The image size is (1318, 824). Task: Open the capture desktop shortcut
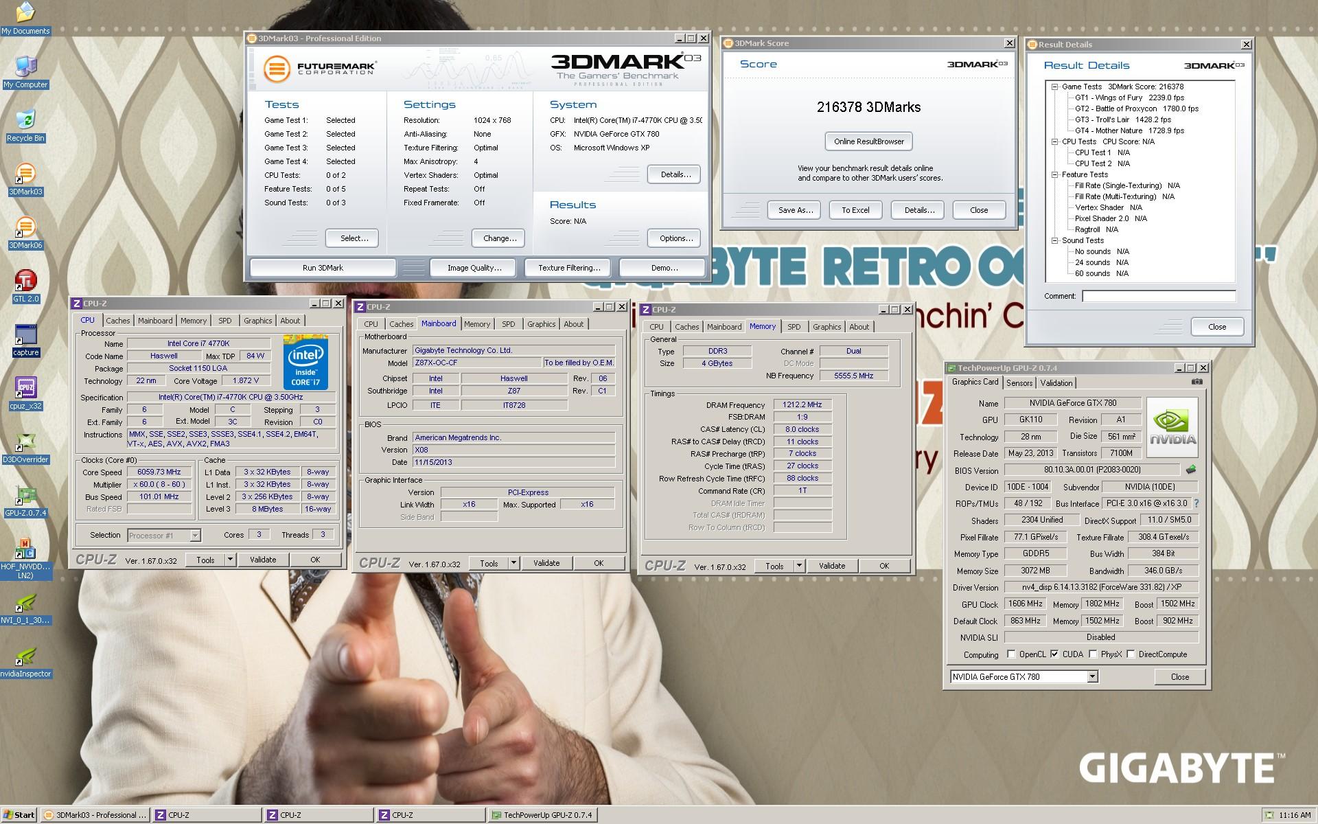point(25,340)
